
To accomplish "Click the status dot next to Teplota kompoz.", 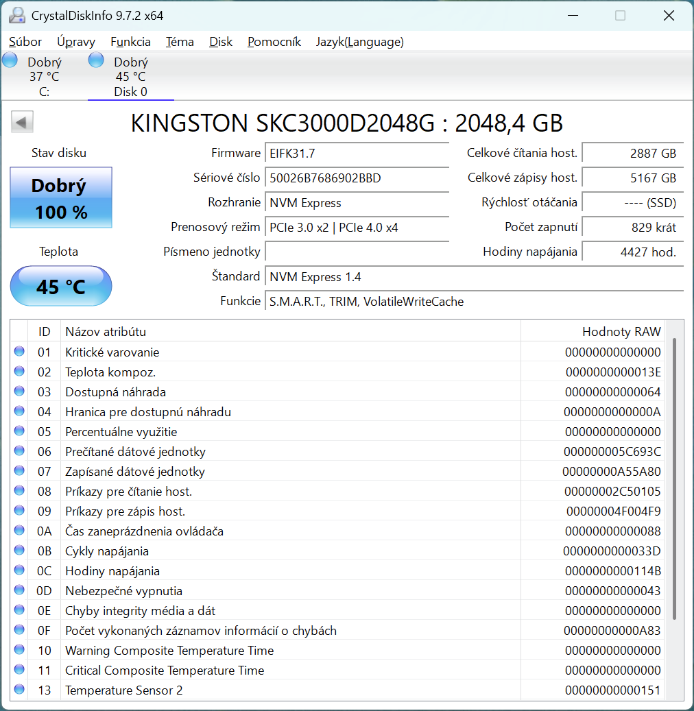I will coord(19,372).
